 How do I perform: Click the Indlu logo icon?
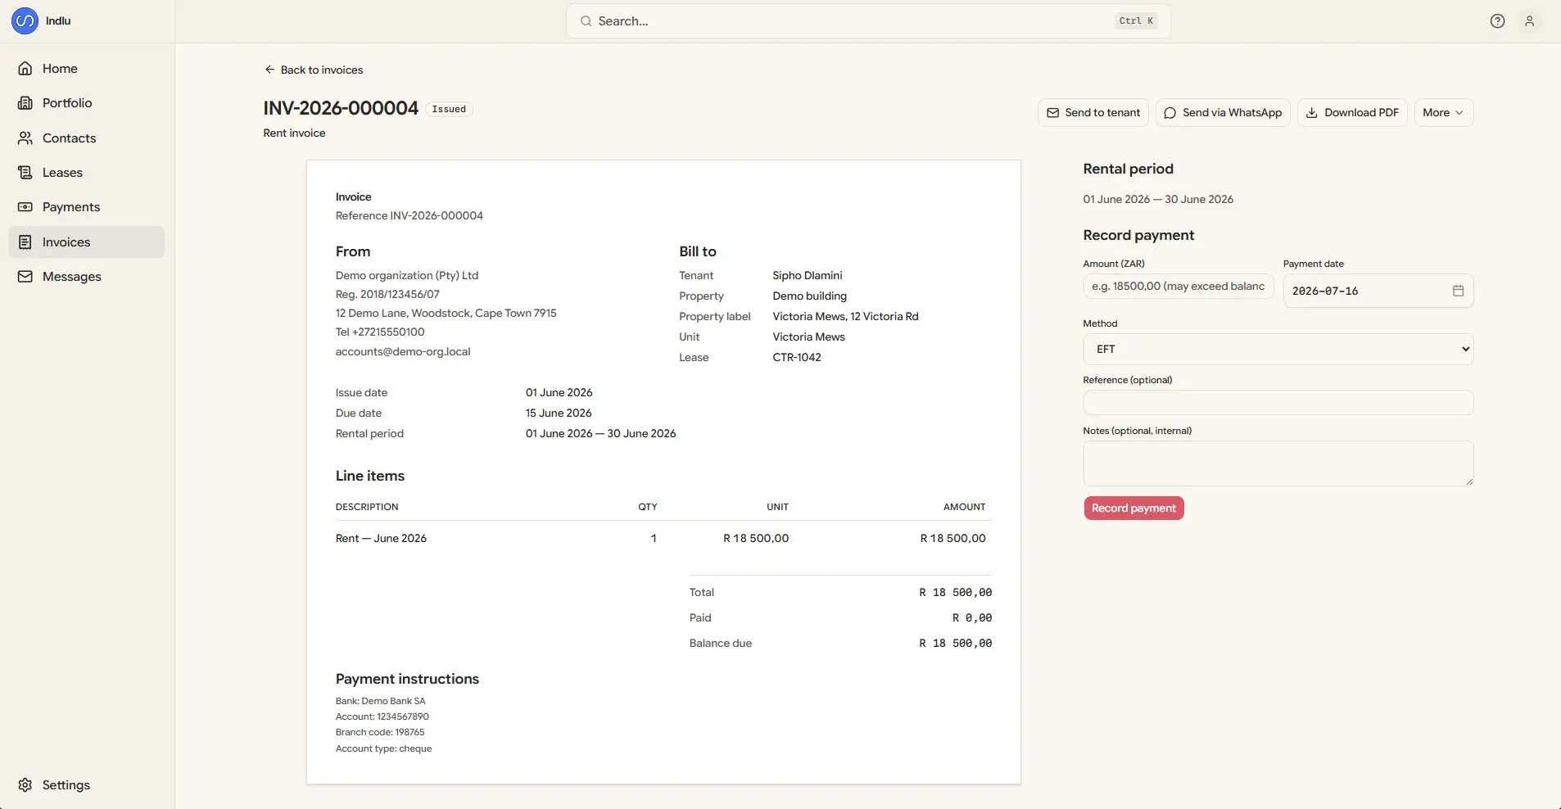[x=25, y=20]
